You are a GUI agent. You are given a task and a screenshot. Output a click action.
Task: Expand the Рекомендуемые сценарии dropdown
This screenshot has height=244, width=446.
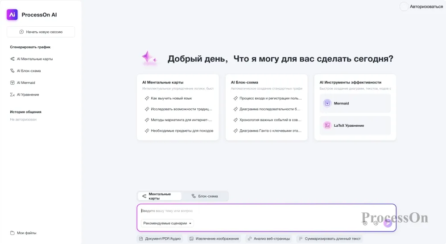point(167,223)
